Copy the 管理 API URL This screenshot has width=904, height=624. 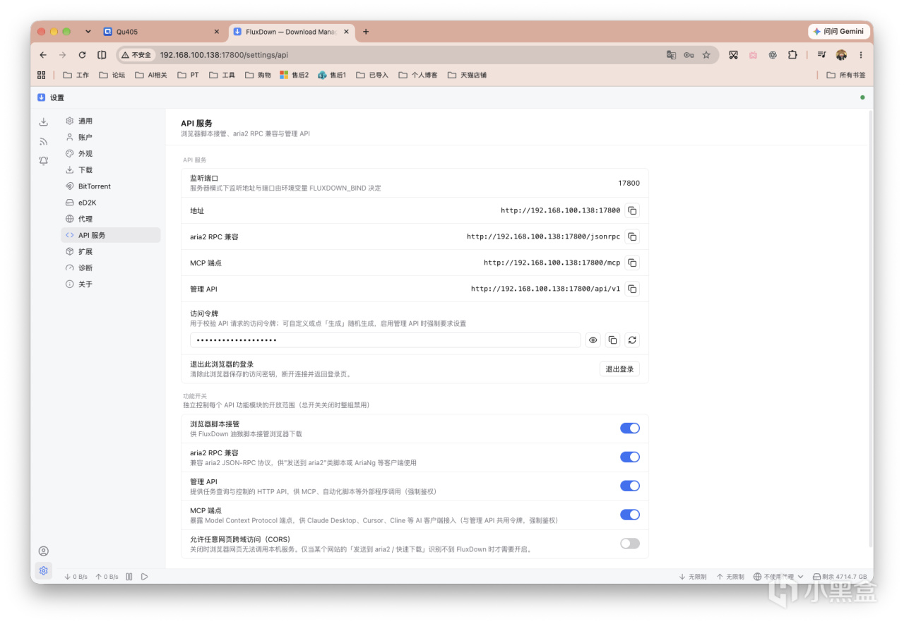632,289
